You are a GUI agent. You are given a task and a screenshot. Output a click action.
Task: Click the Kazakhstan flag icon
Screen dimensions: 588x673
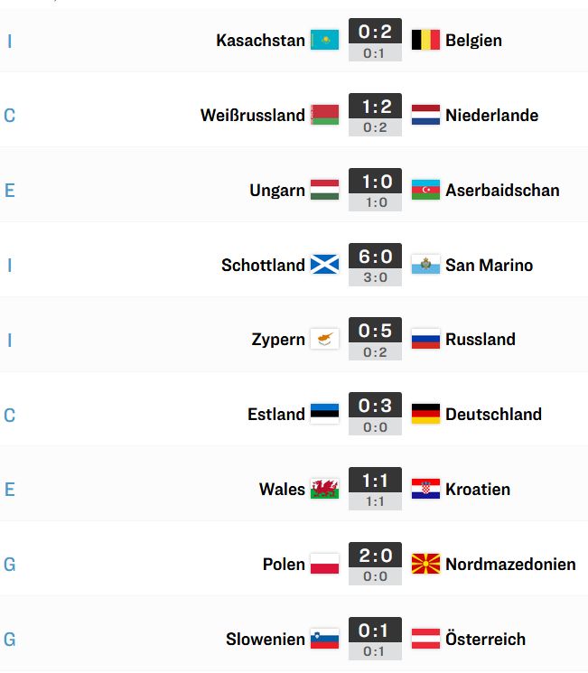[324, 40]
